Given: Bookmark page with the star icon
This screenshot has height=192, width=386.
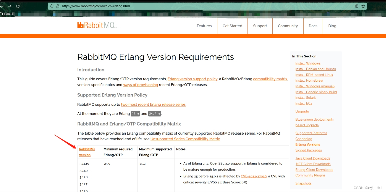Looking at the screenshot, I should pos(363,6).
